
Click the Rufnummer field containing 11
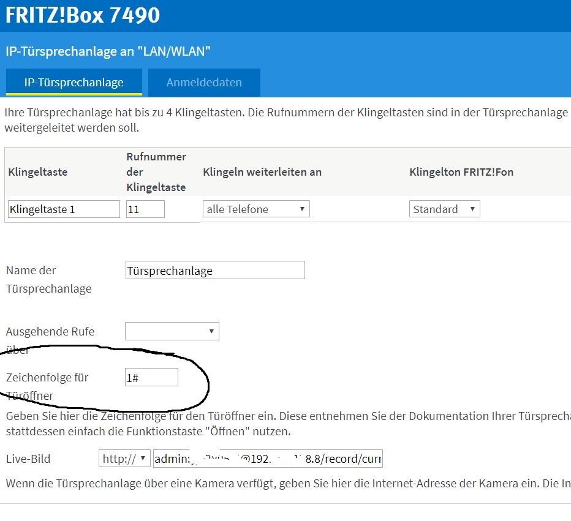click(x=145, y=209)
